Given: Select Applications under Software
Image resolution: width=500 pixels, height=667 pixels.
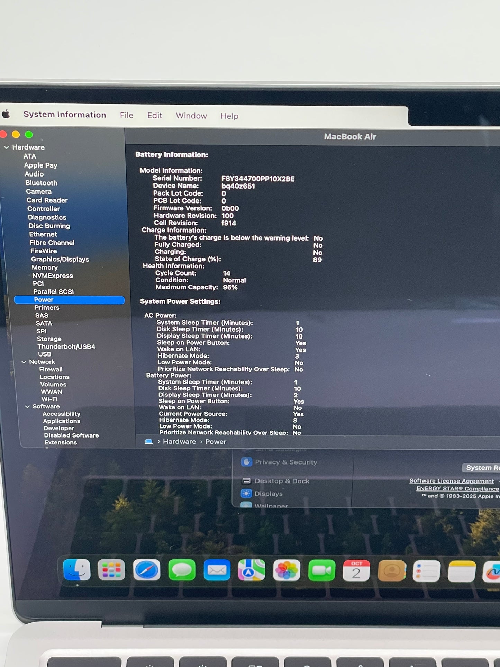Looking at the screenshot, I should pos(62,421).
